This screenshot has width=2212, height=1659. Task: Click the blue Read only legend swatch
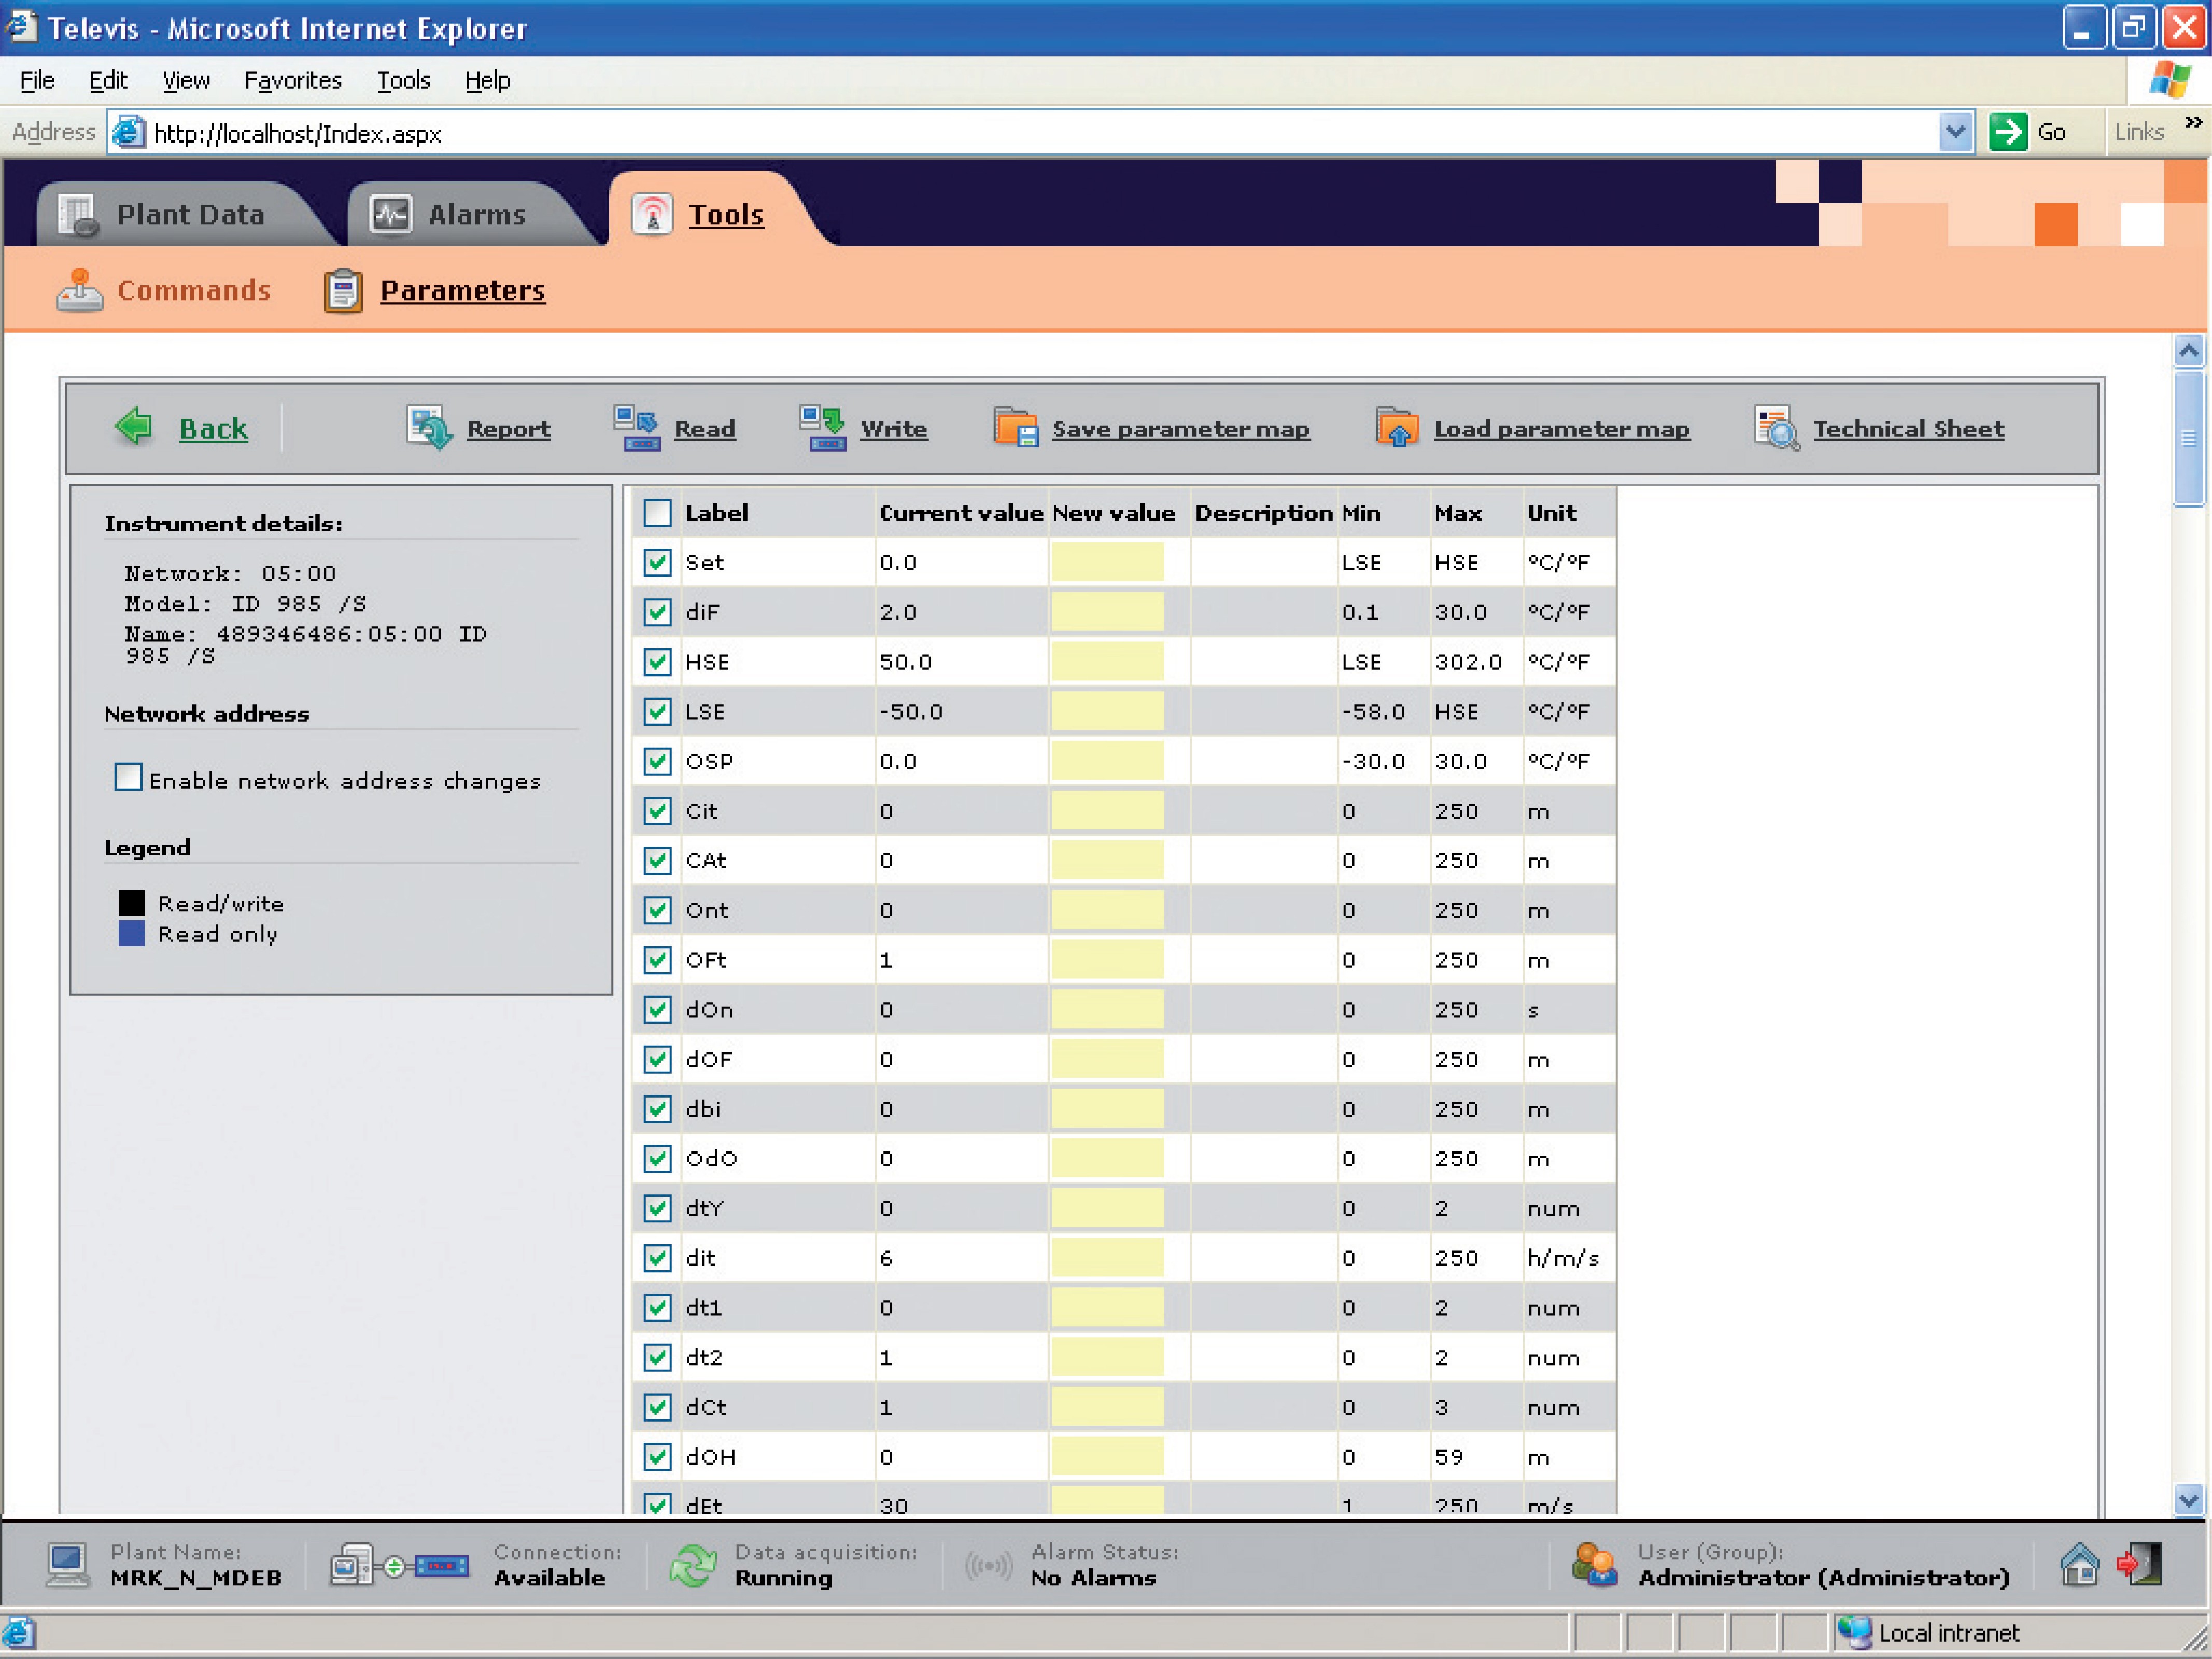click(x=131, y=934)
